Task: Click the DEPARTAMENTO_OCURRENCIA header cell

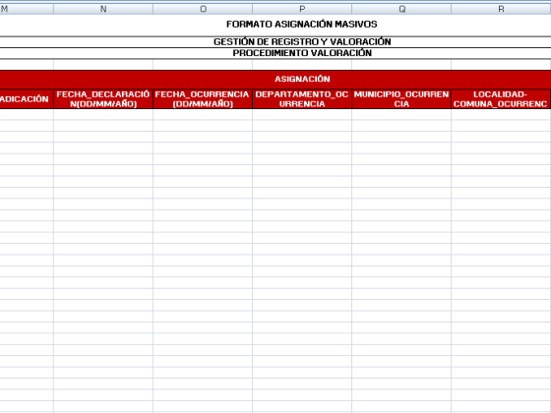Action: point(302,99)
